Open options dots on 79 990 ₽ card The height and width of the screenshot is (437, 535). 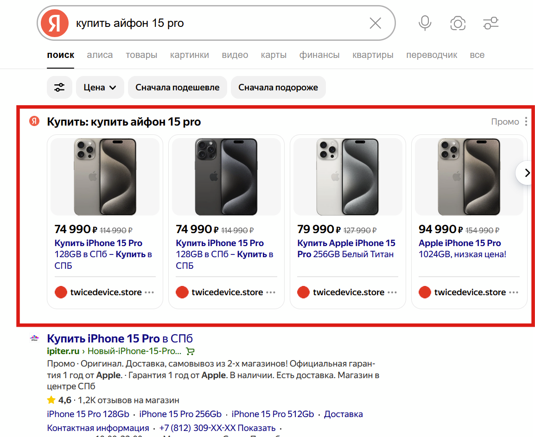pyautogui.click(x=392, y=292)
